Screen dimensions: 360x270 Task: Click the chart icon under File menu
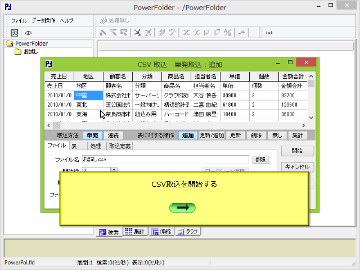14,33
